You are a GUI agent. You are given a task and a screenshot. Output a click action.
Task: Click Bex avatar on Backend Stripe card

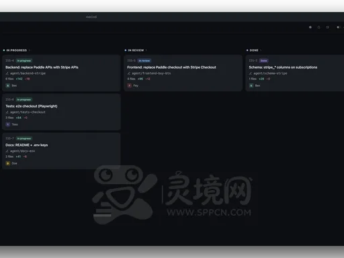pos(8,85)
